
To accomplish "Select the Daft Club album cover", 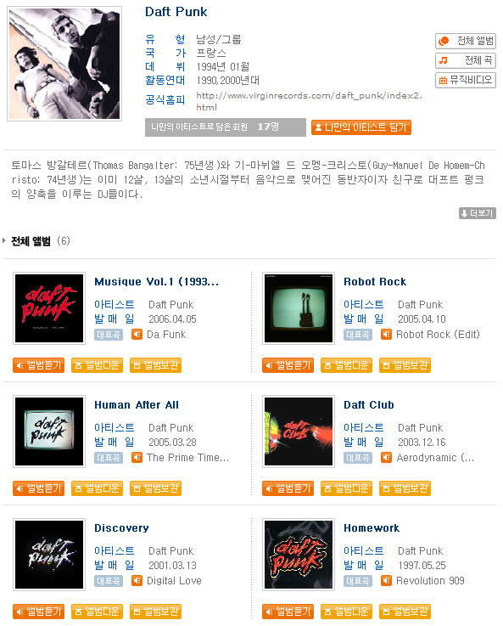I will 299,431.
